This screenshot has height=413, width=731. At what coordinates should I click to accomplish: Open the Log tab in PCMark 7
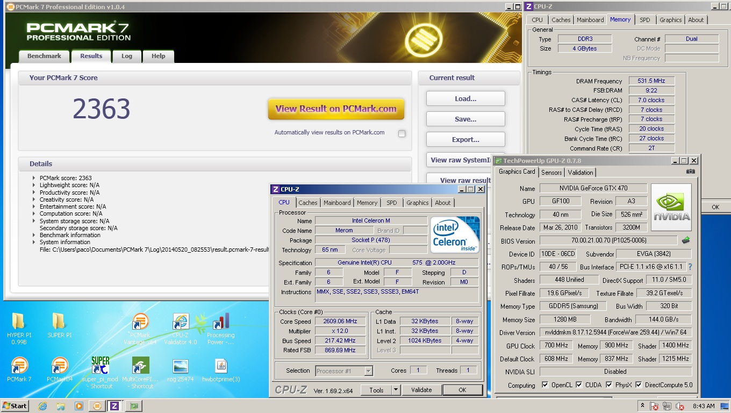127,56
